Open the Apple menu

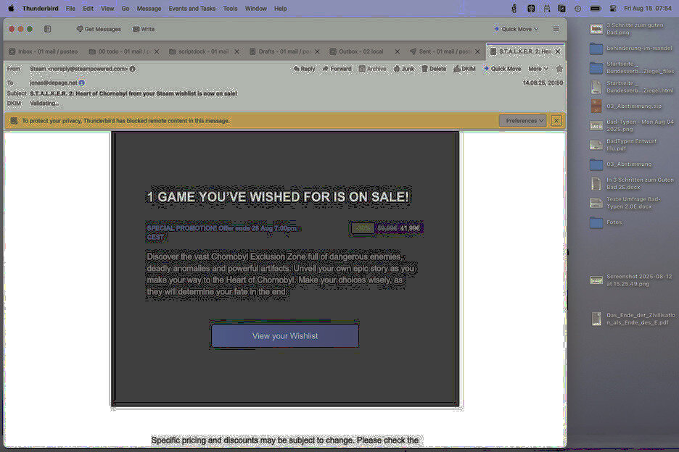tap(12, 8)
